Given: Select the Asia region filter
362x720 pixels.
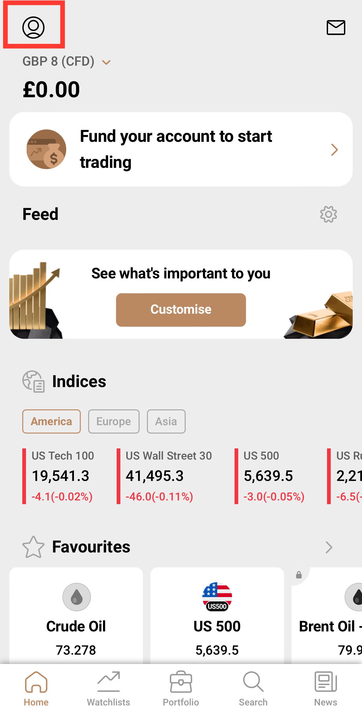Looking at the screenshot, I should (166, 421).
